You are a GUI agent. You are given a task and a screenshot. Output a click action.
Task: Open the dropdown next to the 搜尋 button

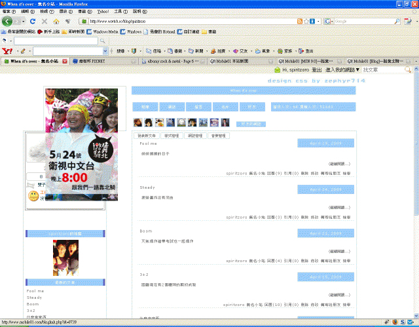tap(128, 51)
